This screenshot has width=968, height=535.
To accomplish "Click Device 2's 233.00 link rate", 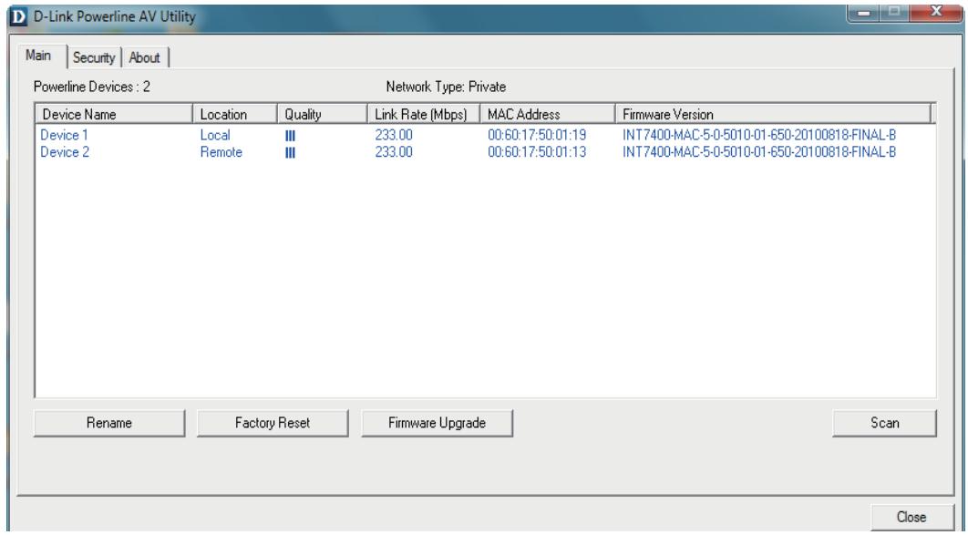I will click(394, 152).
